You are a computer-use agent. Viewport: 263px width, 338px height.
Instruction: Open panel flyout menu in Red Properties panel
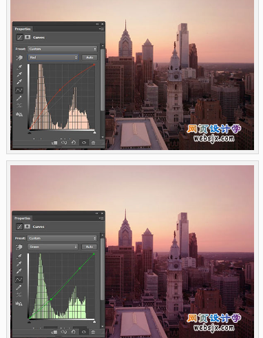101,29
